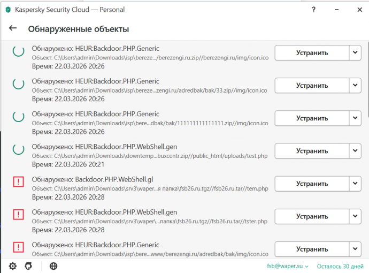Click spinner icon beside test.php detection
This screenshot has height=273, width=369.
[x=19, y=149]
